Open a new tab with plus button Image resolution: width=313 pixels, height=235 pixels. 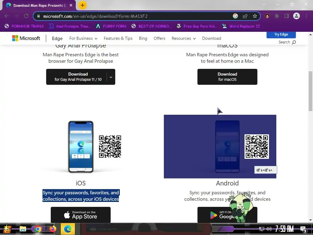click(83, 5)
